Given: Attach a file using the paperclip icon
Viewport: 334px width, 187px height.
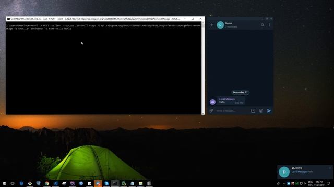Looking at the screenshot, I should [x=211, y=111].
